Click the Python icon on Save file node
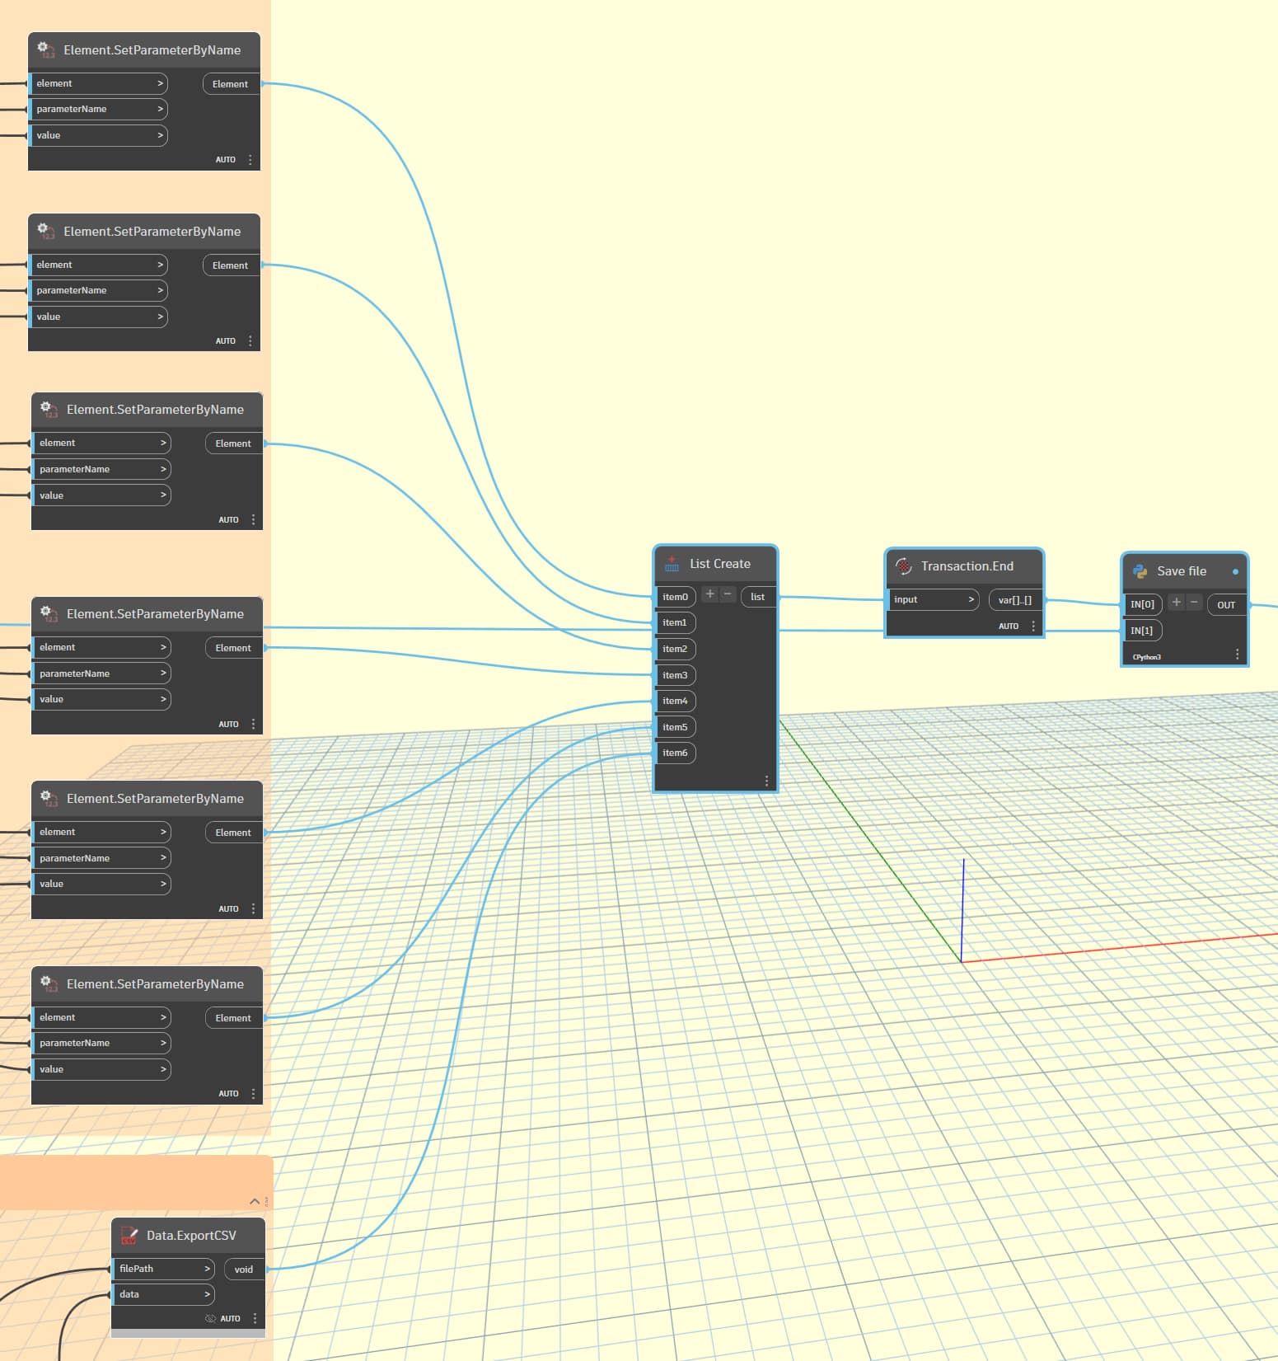1278x1361 pixels. tap(1140, 571)
